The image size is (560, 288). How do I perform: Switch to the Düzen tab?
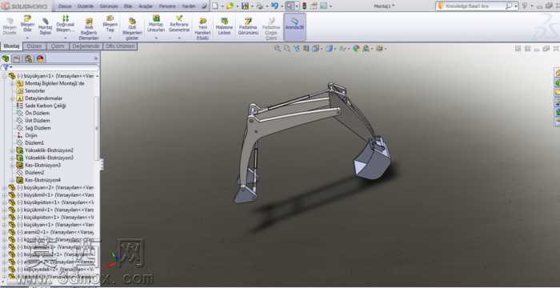[x=34, y=46]
